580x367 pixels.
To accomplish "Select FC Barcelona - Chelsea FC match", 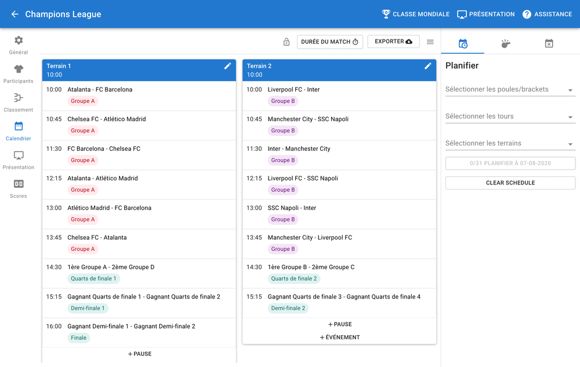I will [x=139, y=155].
